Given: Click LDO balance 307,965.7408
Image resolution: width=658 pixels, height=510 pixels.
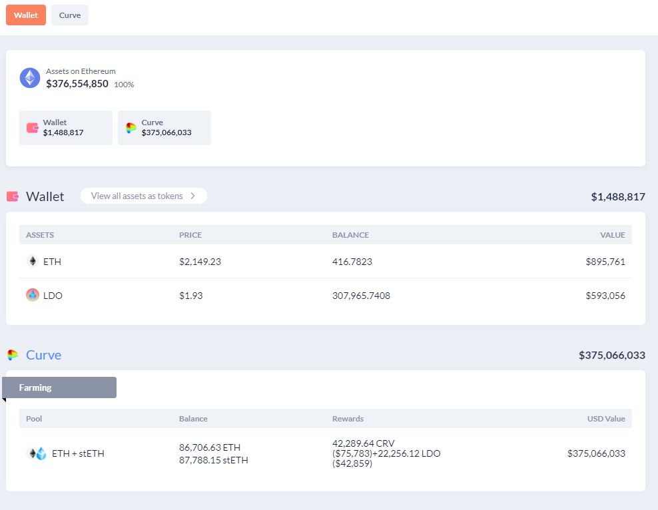Looking at the screenshot, I should point(362,296).
